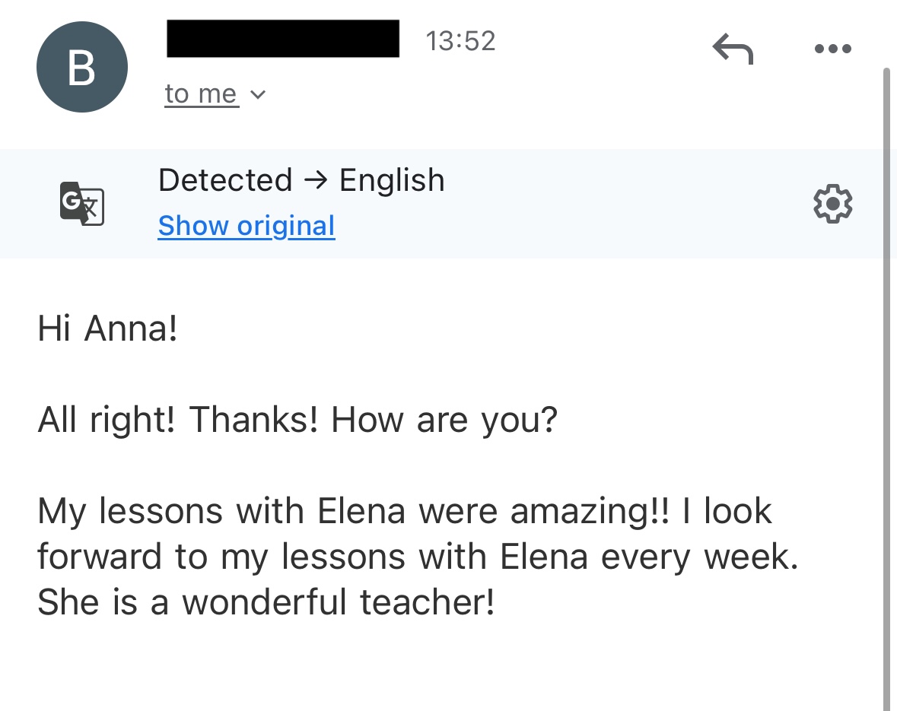Tap the sender avatar with letter B
This screenshot has height=711, width=897.
point(81,67)
